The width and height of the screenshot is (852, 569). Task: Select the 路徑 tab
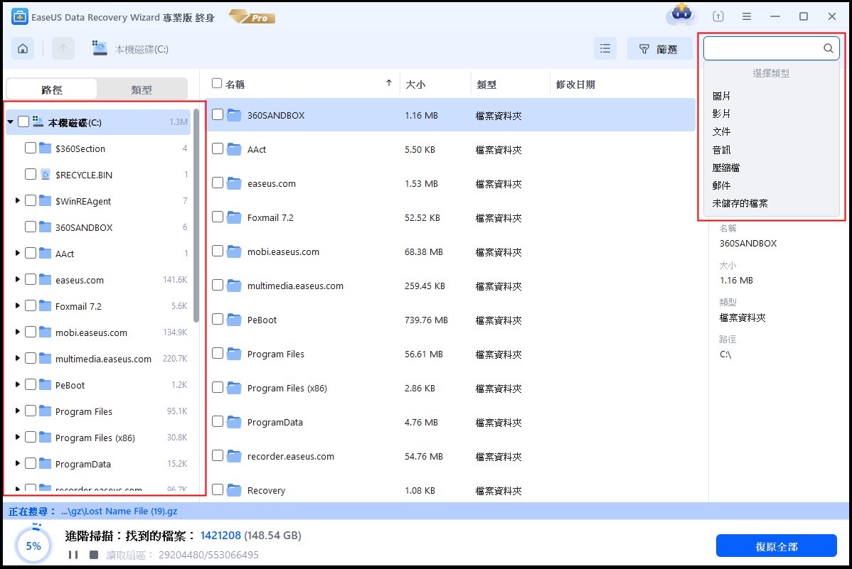click(52, 89)
